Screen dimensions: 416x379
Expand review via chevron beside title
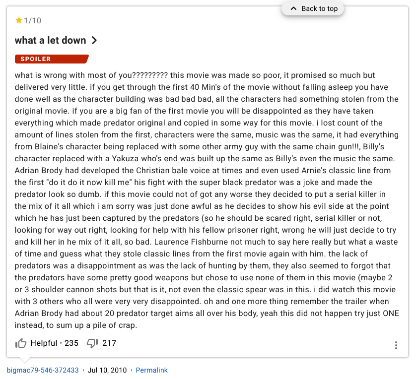(x=94, y=41)
